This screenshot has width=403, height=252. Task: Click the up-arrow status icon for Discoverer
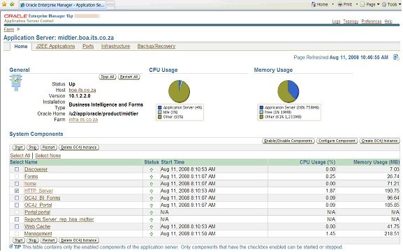152,170
